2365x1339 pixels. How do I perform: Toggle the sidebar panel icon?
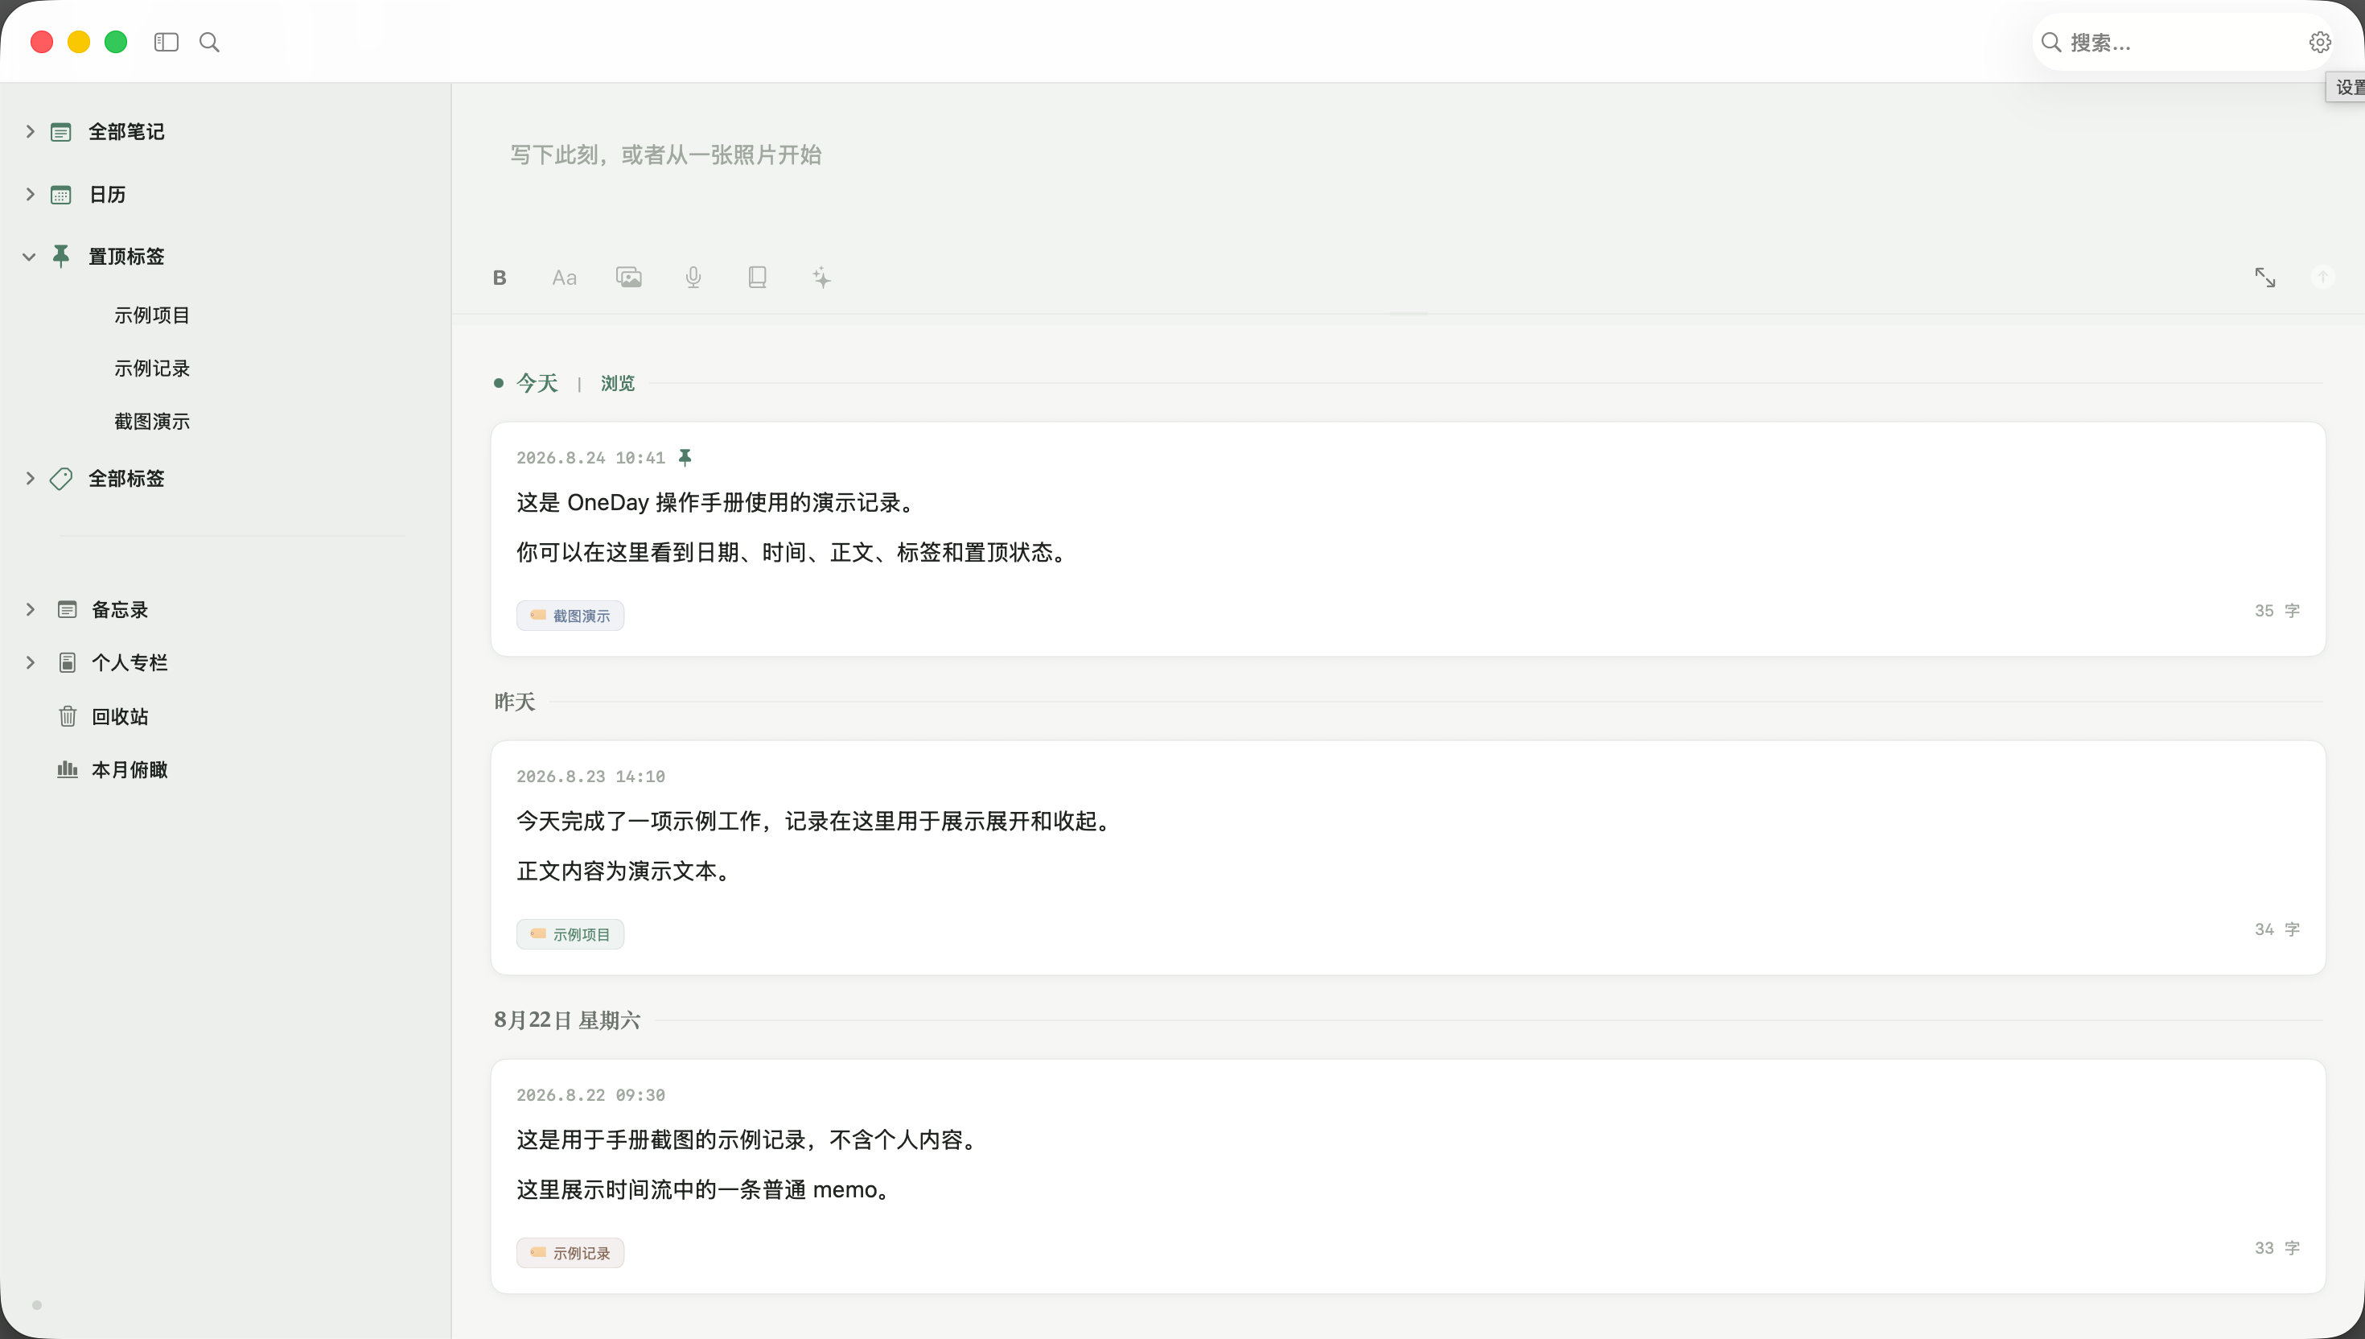[x=167, y=43]
